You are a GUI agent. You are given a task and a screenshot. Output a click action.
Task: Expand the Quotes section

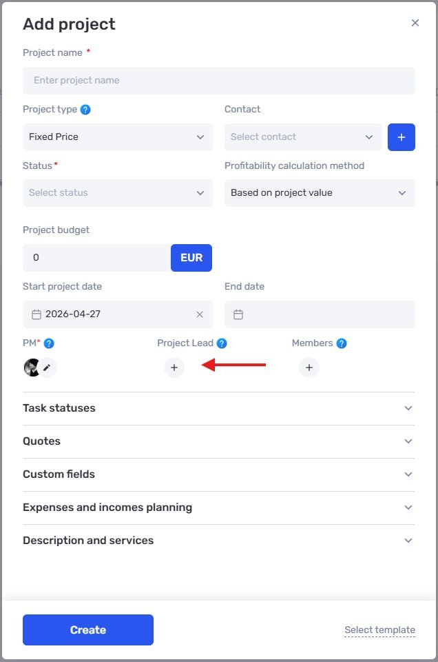click(x=218, y=441)
